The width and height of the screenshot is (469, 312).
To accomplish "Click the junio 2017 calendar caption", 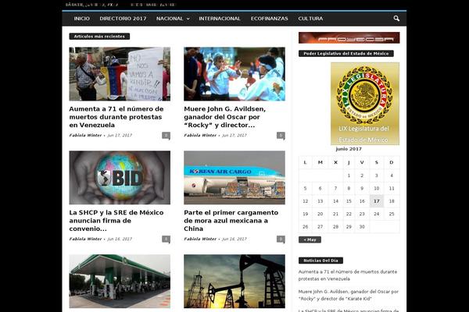I will pos(349,149).
